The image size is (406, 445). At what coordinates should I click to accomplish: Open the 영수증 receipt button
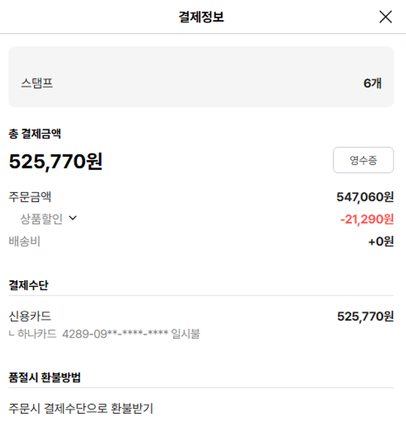point(363,160)
